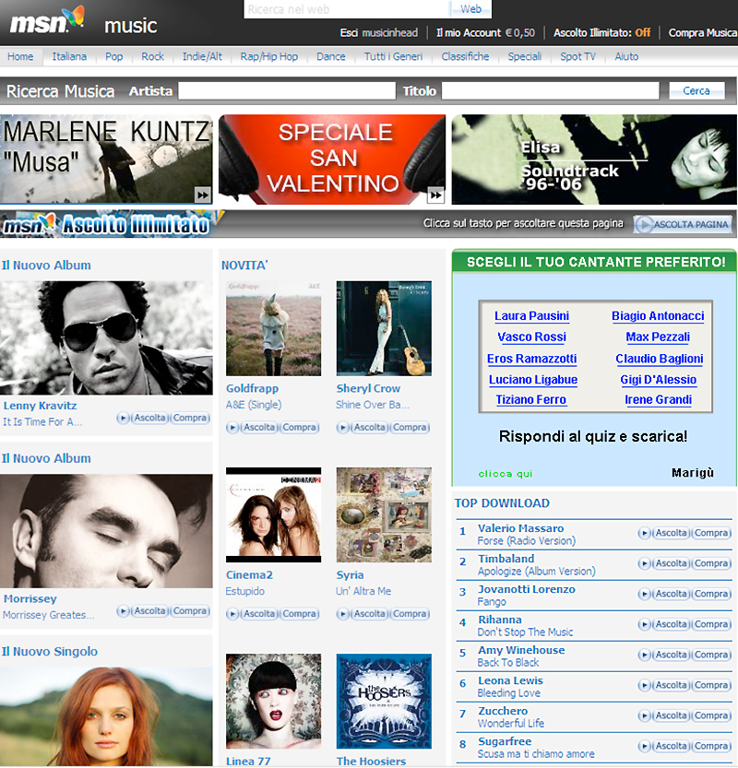Image resolution: width=738 pixels, height=768 pixels.
Task: Click play icon for Syria Un'Altra Me
Action: (x=344, y=614)
